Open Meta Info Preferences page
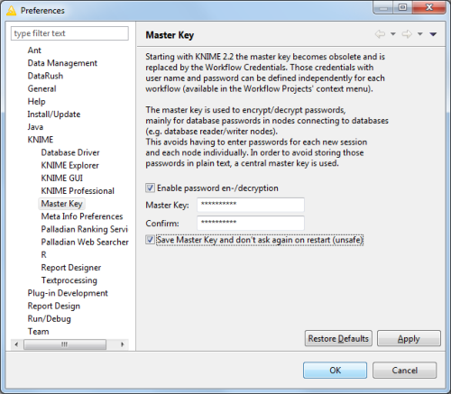451x394 pixels. [82, 216]
